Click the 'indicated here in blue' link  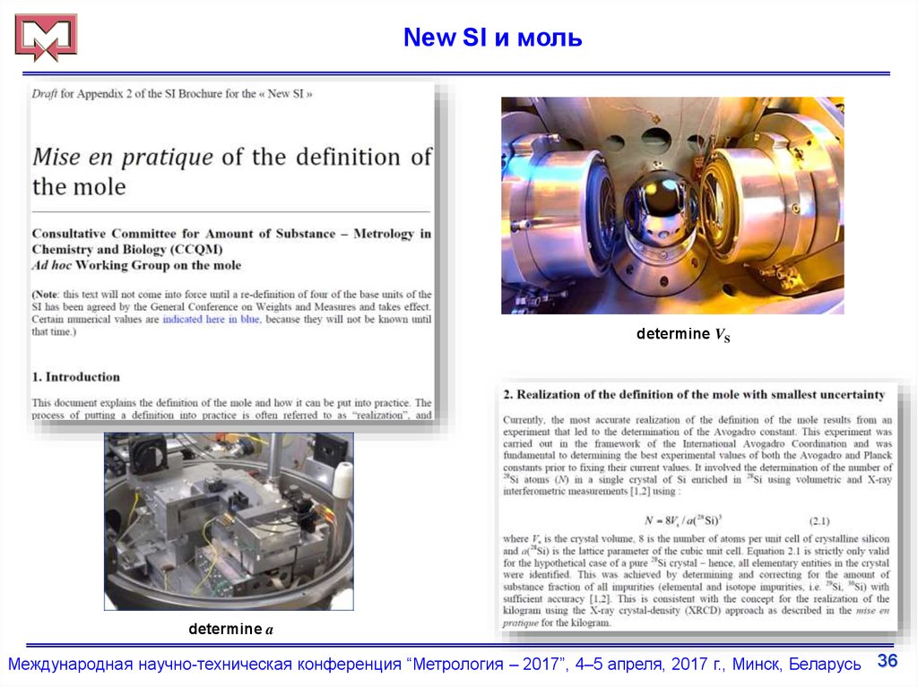pyautogui.click(x=212, y=319)
